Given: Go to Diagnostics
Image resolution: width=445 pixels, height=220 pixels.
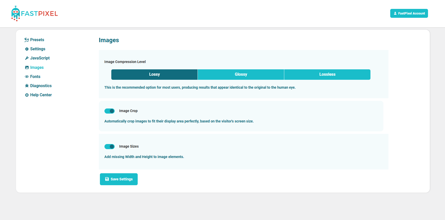Looking at the screenshot, I should 41,86.
